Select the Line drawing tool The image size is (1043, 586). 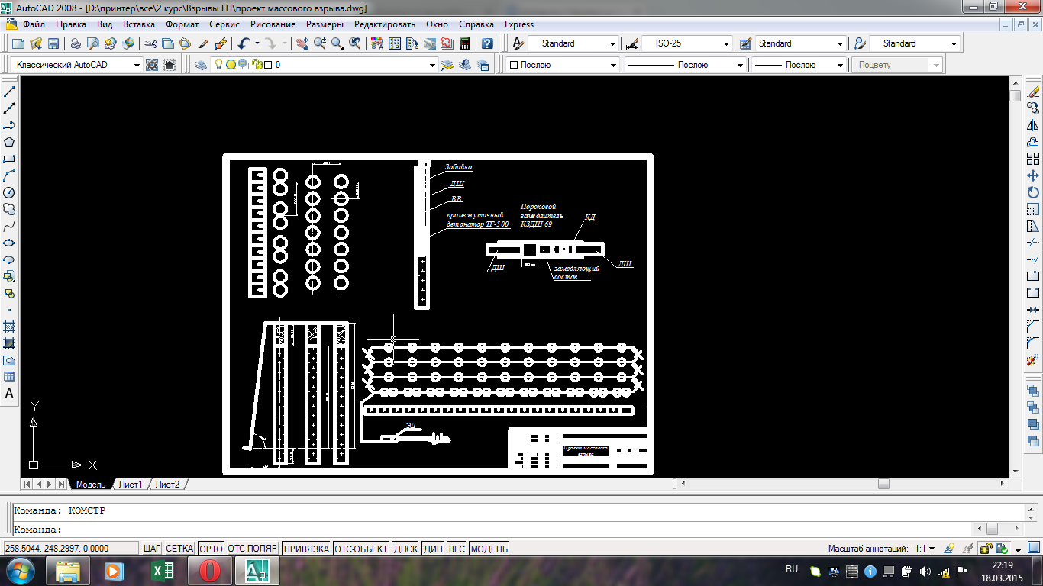pyautogui.click(x=10, y=92)
